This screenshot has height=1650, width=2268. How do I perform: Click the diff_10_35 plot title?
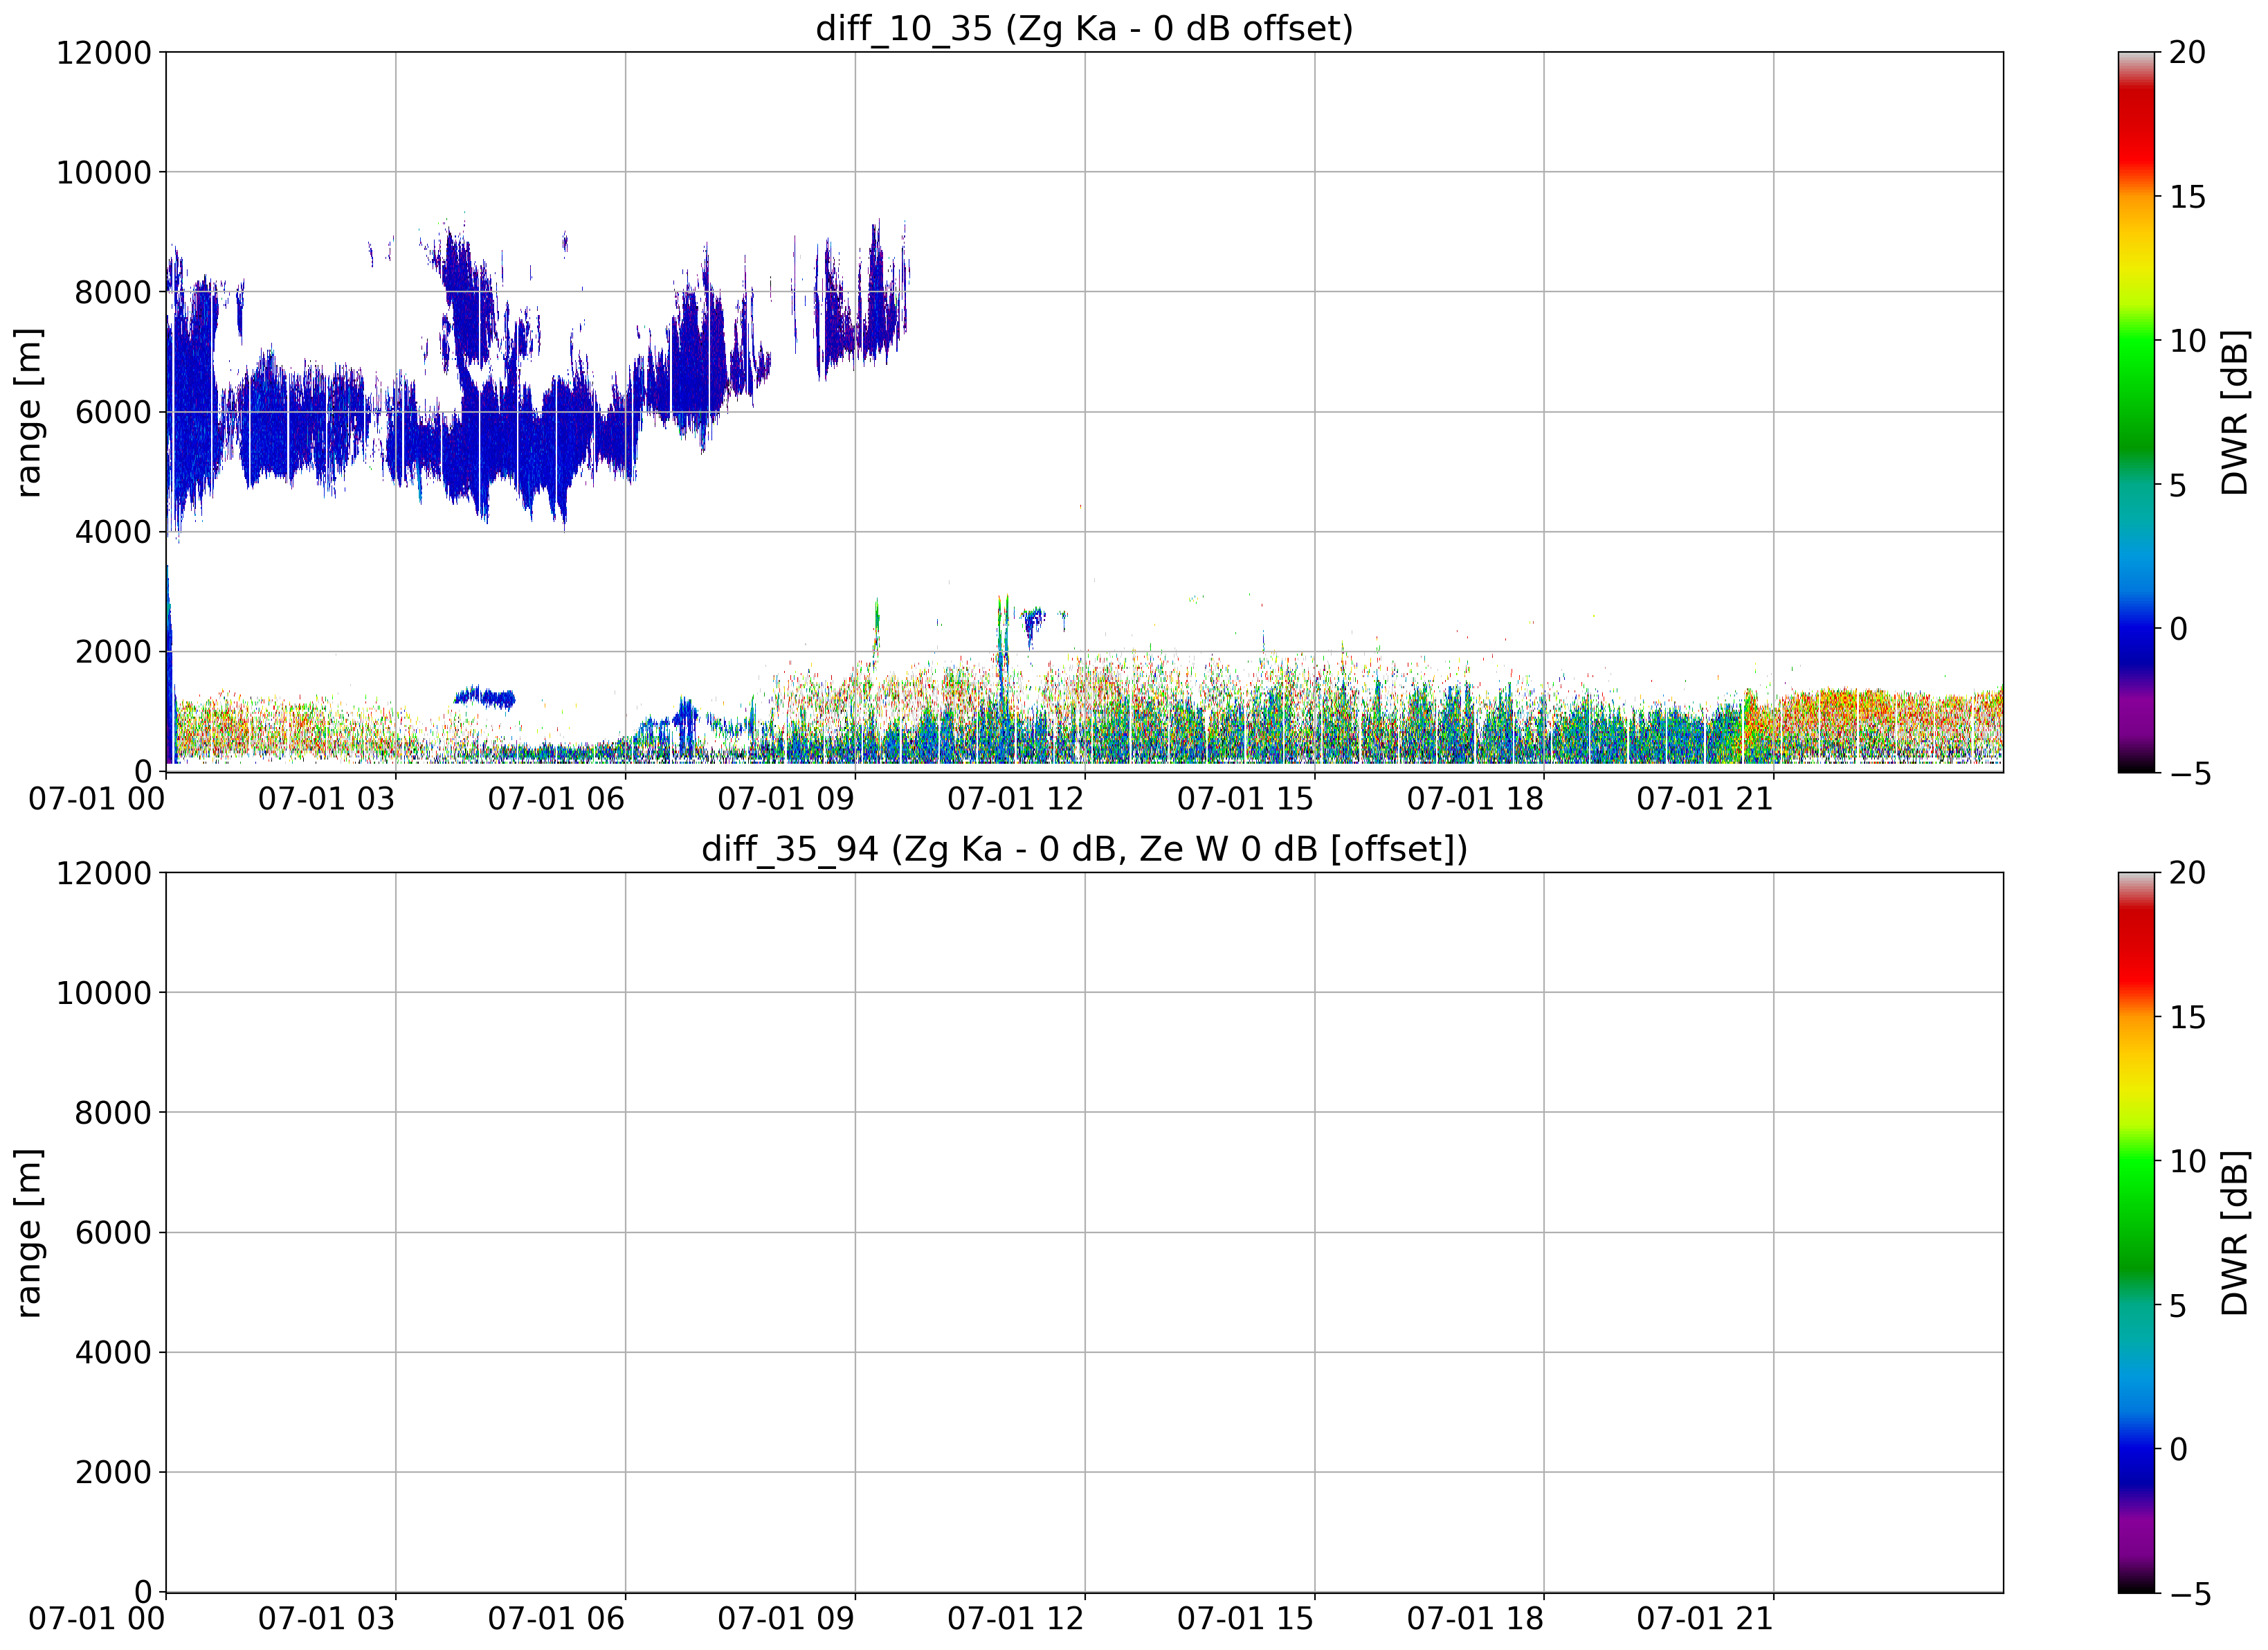click(1084, 28)
